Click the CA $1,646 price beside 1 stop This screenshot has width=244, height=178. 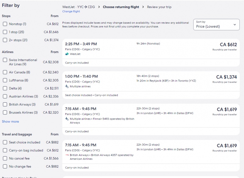(x=51, y=32)
